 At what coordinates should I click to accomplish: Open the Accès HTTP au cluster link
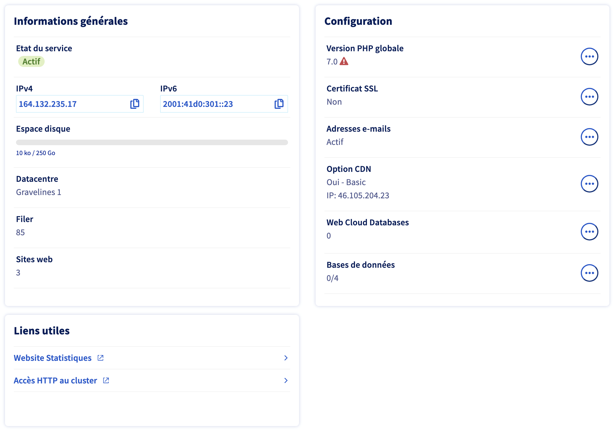point(55,380)
